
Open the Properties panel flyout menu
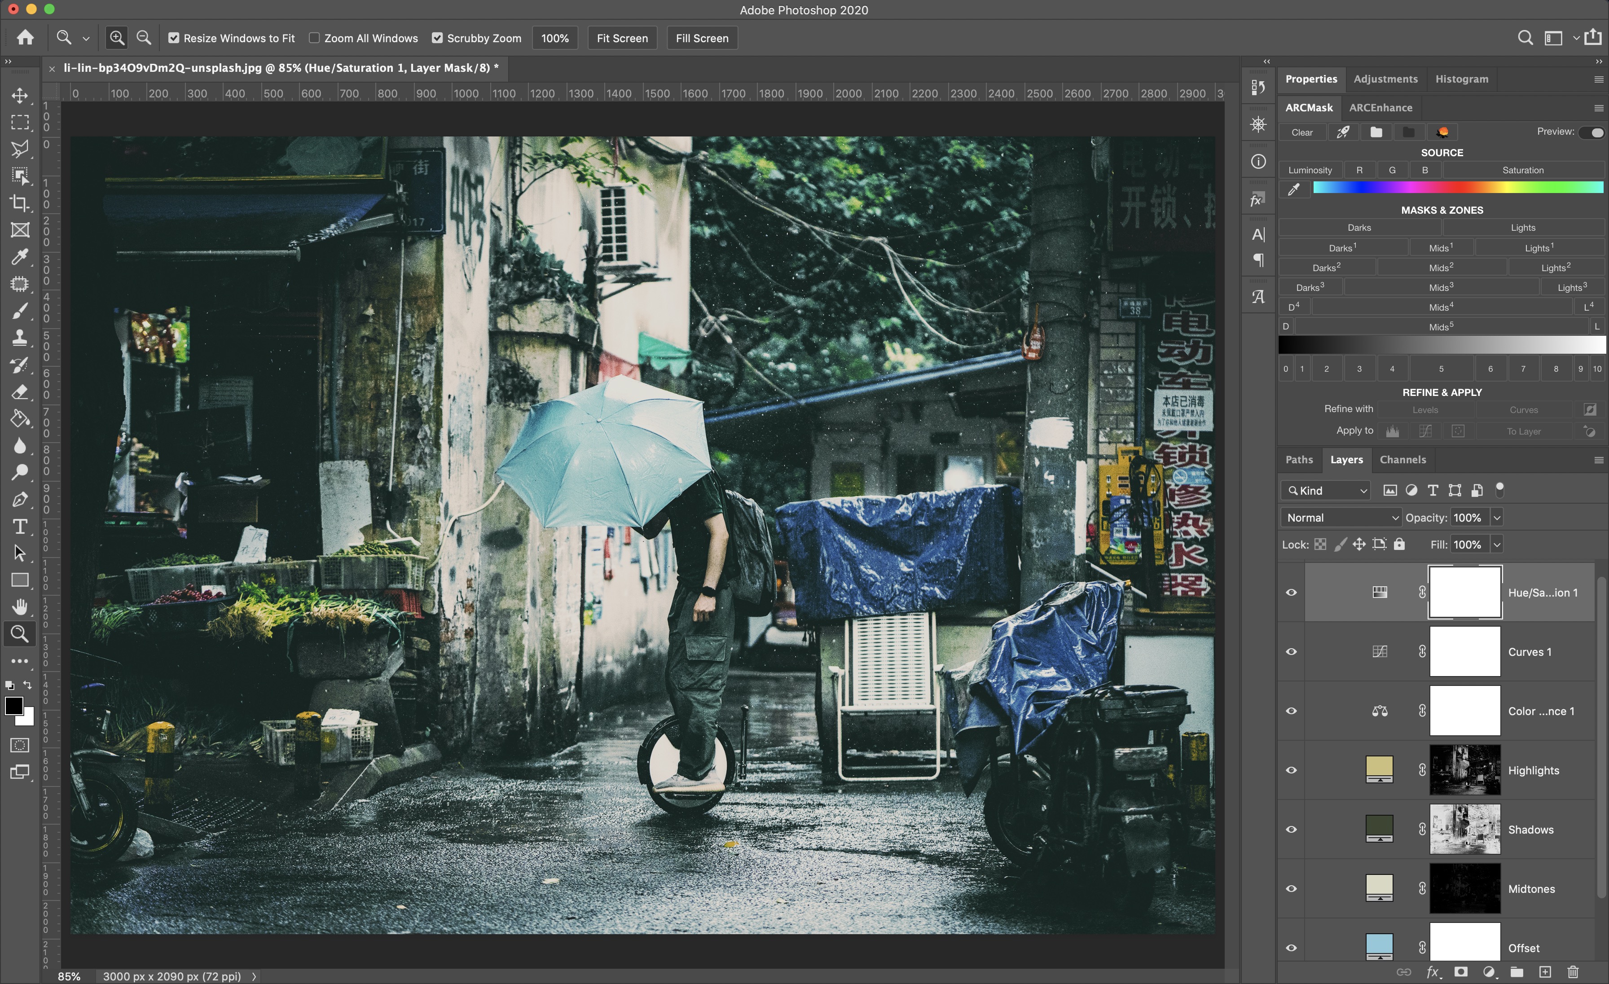point(1599,79)
